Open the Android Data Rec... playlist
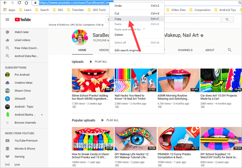242x168 pixels. (x=26, y=56)
